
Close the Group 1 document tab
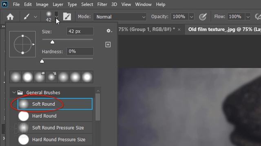(179, 30)
